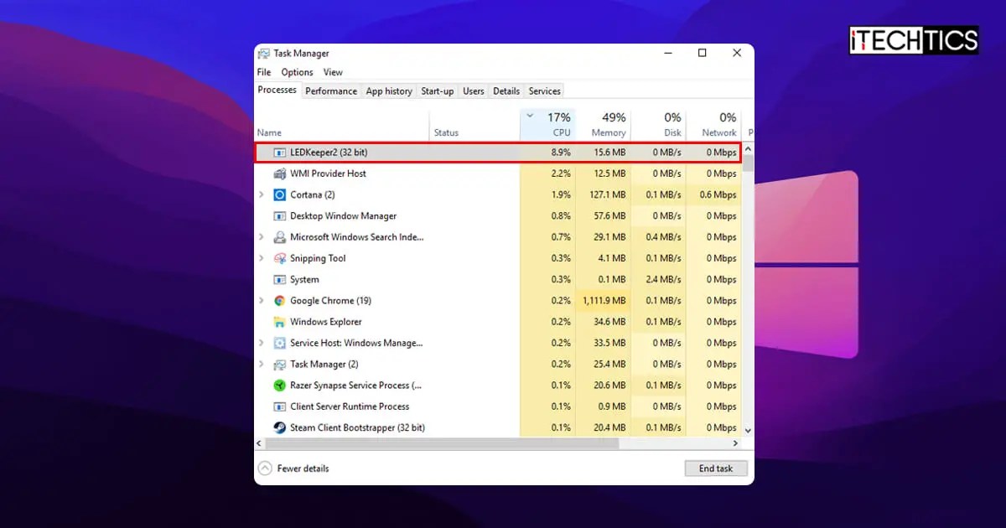Screen dimensions: 1006x528
Task: Open the File menu
Action: [264, 72]
